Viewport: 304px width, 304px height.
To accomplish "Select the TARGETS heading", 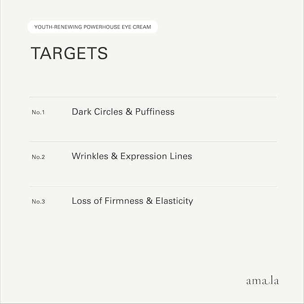I will pyautogui.click(x=69, y=53).
